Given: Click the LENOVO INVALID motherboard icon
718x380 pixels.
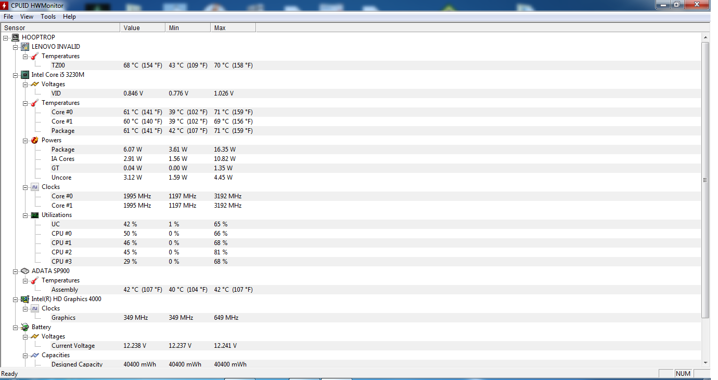Looking at the screenshot, I should tap(25, 47).
